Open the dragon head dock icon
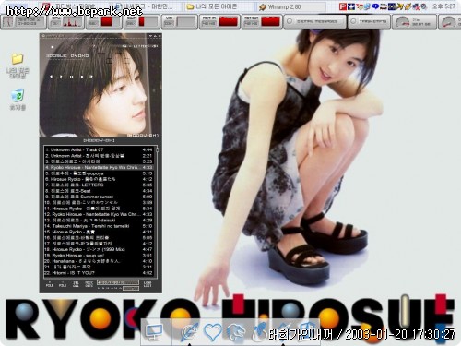The width and height of the screenshot is (461, 346). 236,332
